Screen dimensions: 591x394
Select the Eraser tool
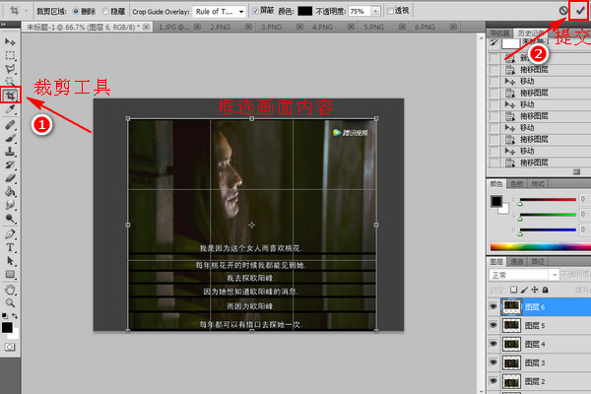(10, 178)
